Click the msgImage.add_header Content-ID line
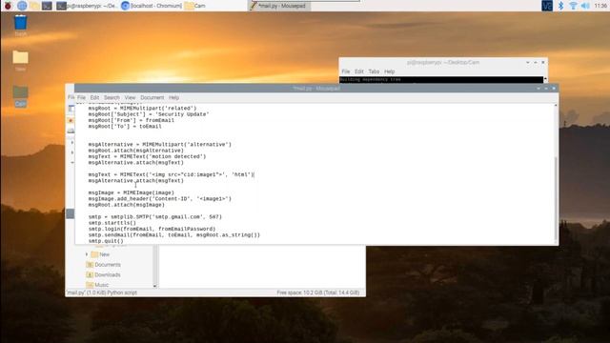This screenshot has height=343, width=610. coord(159,199)
